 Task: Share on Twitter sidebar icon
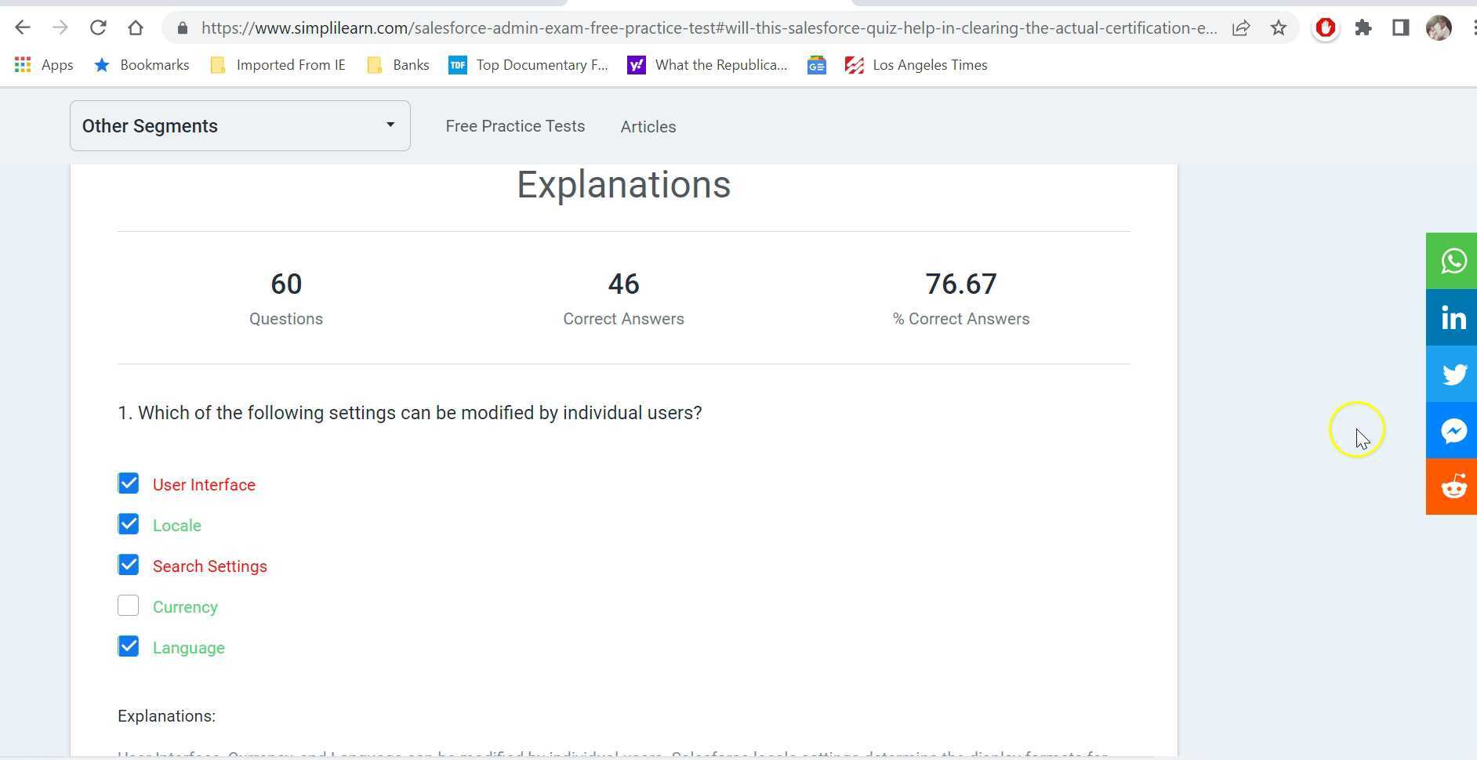pyautogui.click(x=1452, y=374)
